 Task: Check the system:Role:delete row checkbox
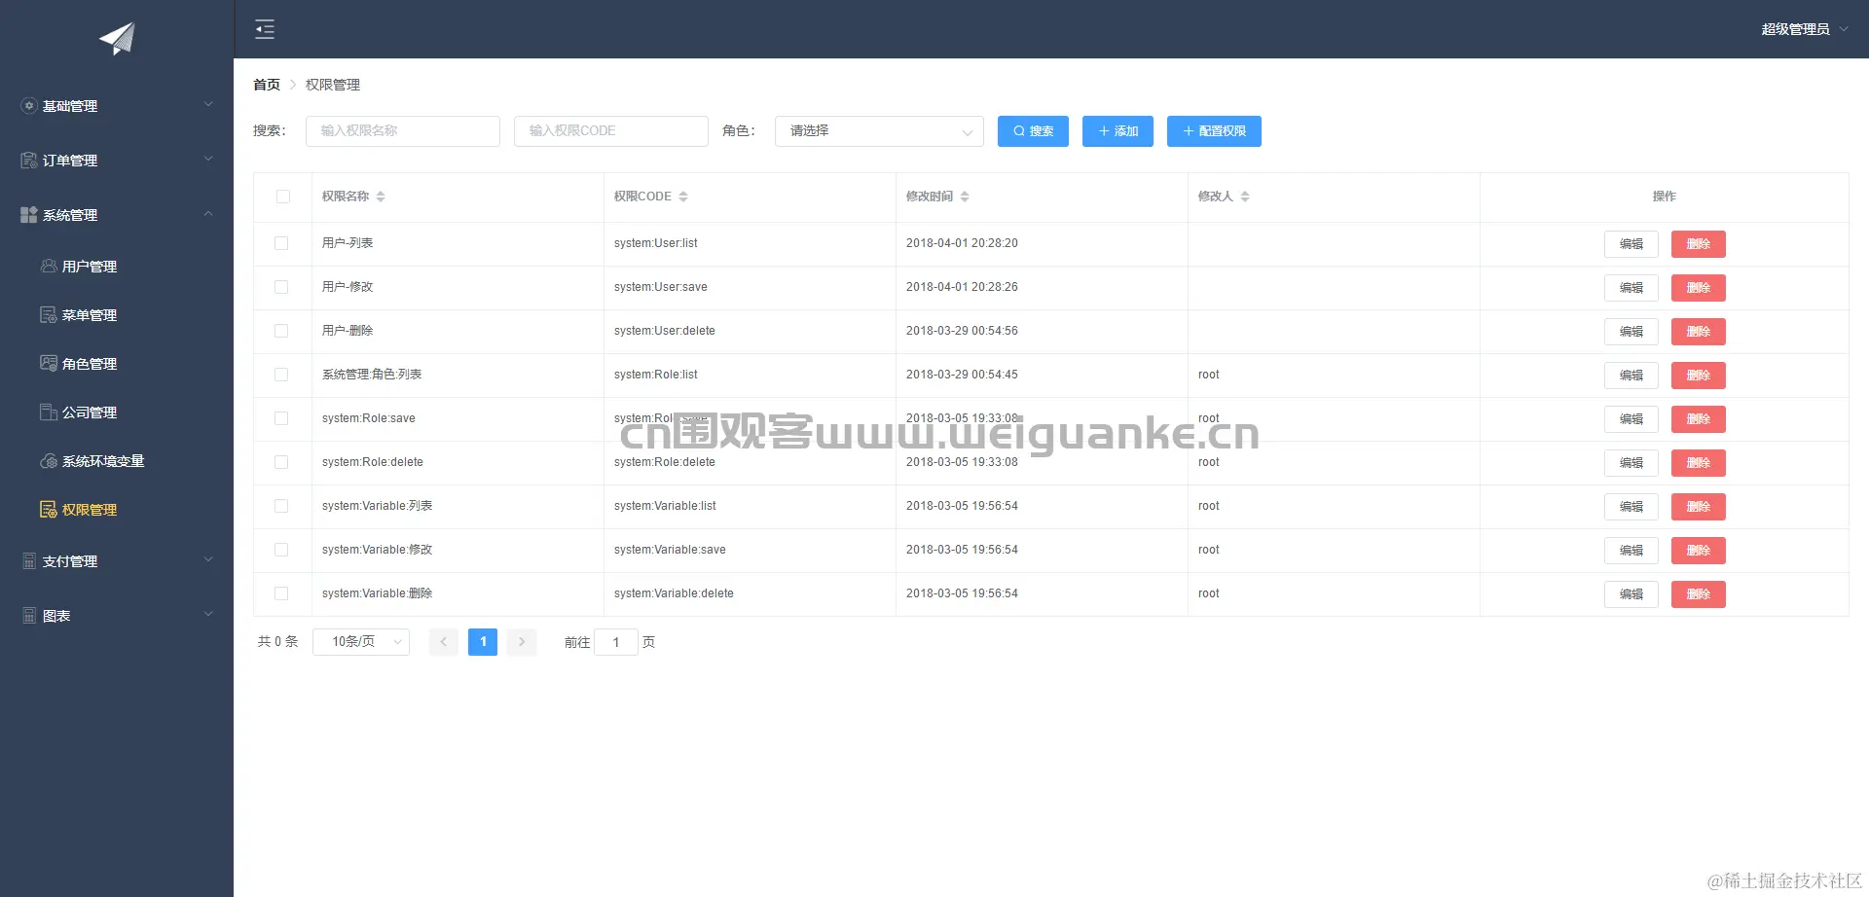pos(281,462)
